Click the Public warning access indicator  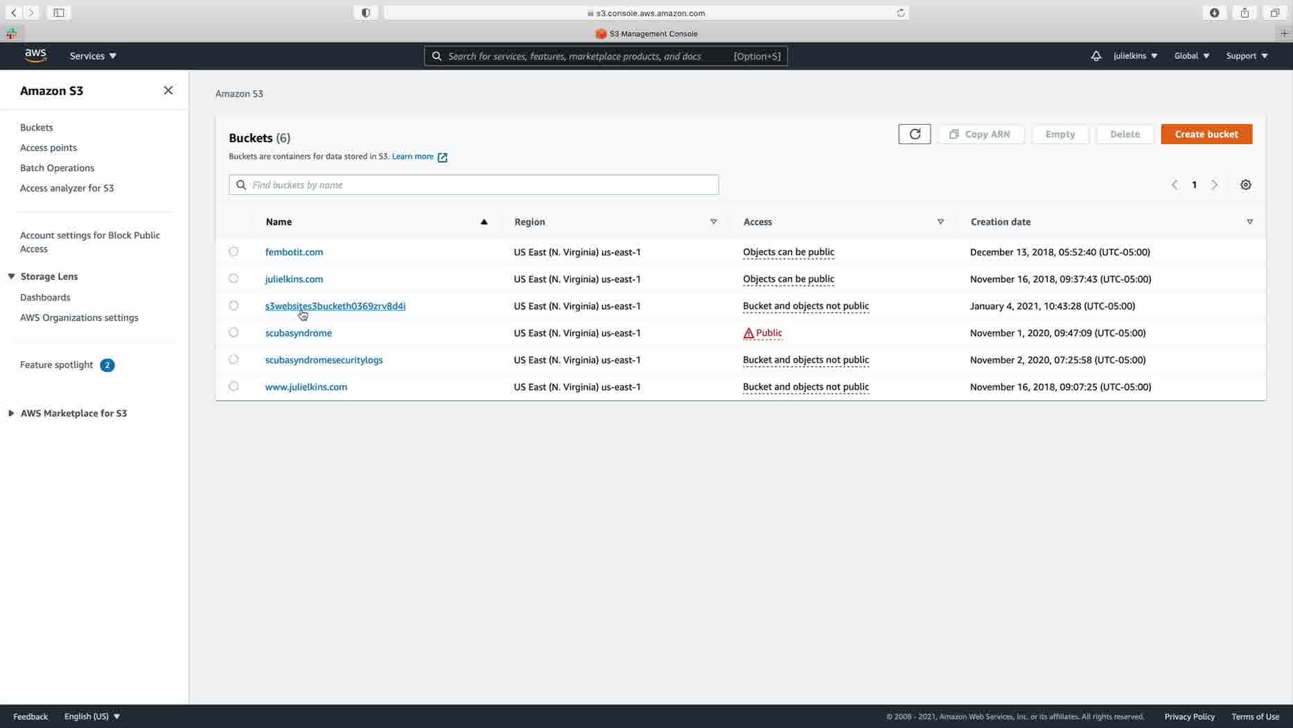pos(762,333)
